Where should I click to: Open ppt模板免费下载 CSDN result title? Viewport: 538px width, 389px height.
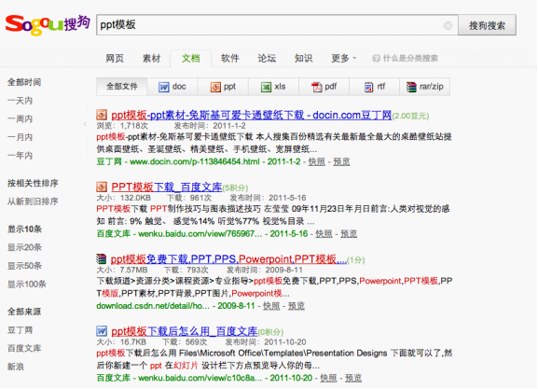coord(228,259)
